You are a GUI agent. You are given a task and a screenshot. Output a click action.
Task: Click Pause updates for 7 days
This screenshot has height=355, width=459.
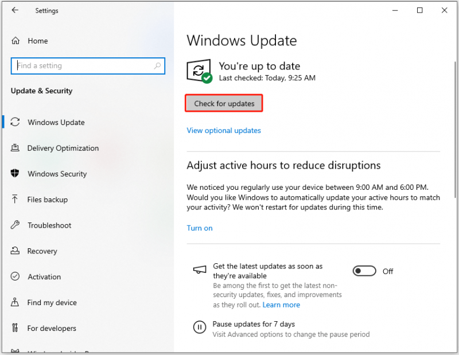tap(254, 324)
